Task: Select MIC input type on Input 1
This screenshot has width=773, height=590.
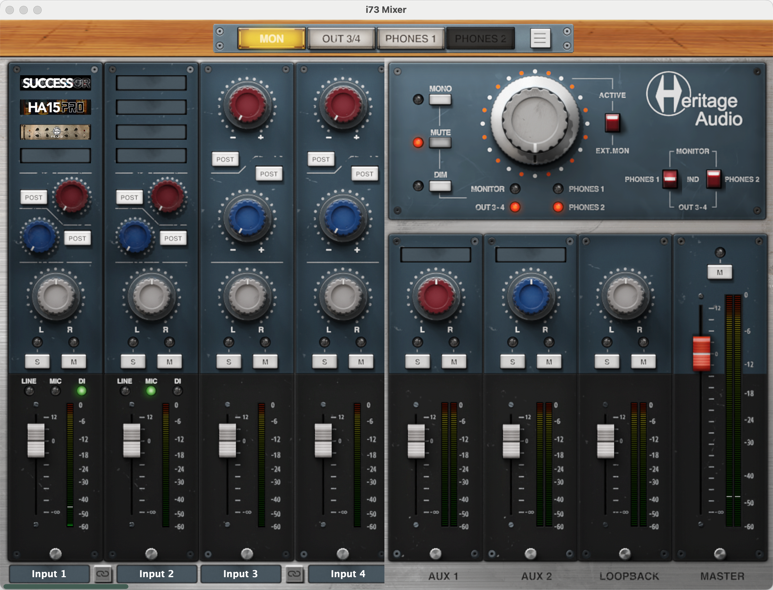Action: click(x=55, y=391)
